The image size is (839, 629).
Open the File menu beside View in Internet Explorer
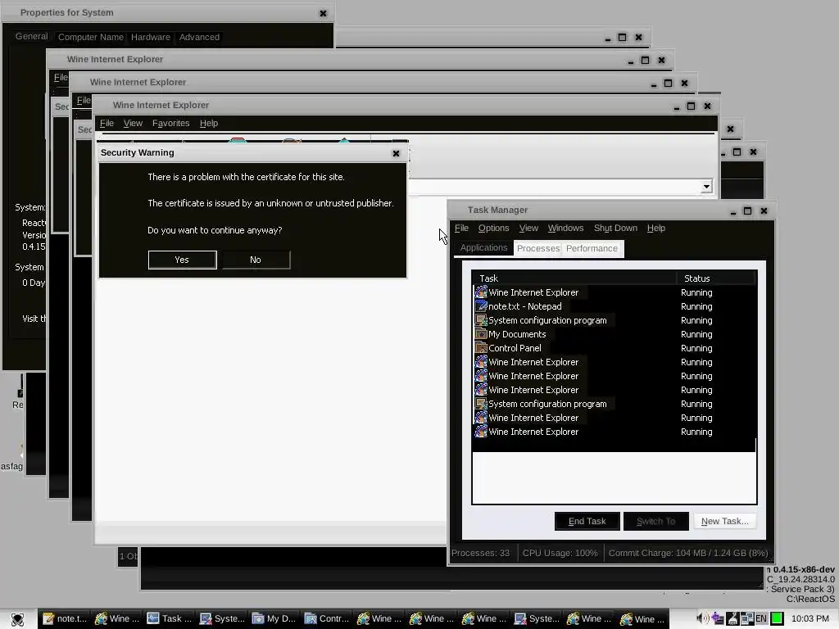tap(107, 124)
